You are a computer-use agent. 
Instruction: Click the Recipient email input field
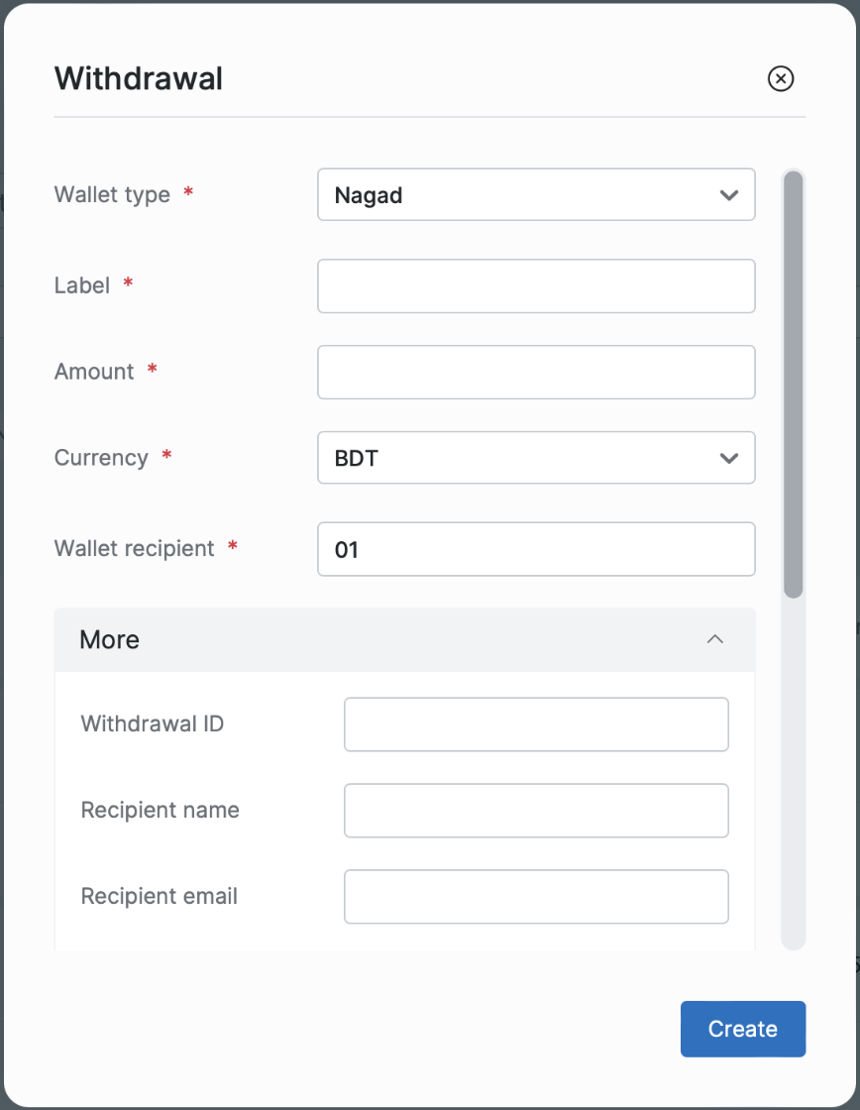coord(536,897)
